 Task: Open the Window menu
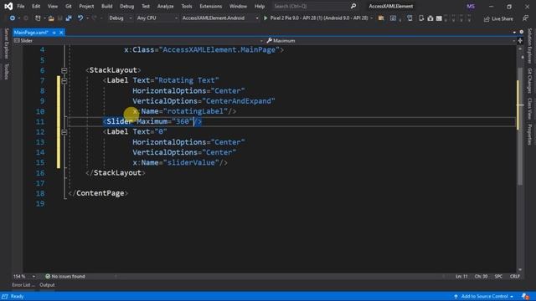pyautogui.click(x=238, y=6)
